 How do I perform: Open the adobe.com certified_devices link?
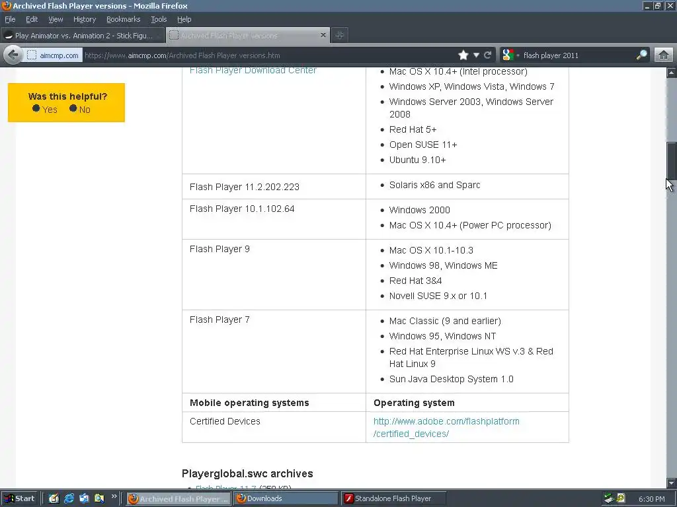[446, 427]
